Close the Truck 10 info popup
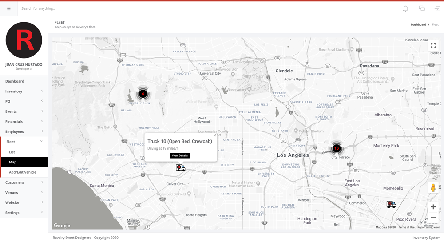 214,136
